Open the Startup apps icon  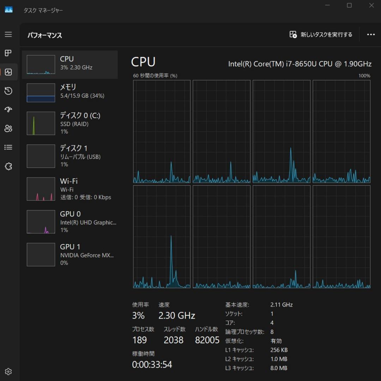[8, 110]
